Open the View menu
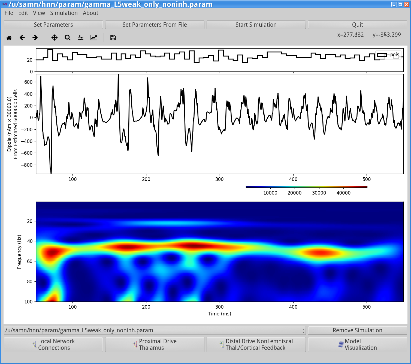 click(x=39, y=13)
